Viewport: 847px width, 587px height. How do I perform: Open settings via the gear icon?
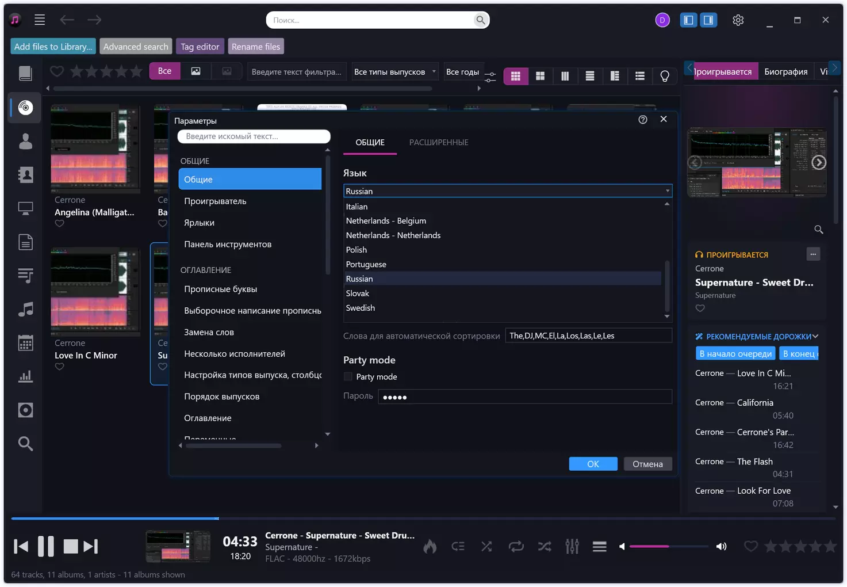pyautogui.click(x=738, y=20)
